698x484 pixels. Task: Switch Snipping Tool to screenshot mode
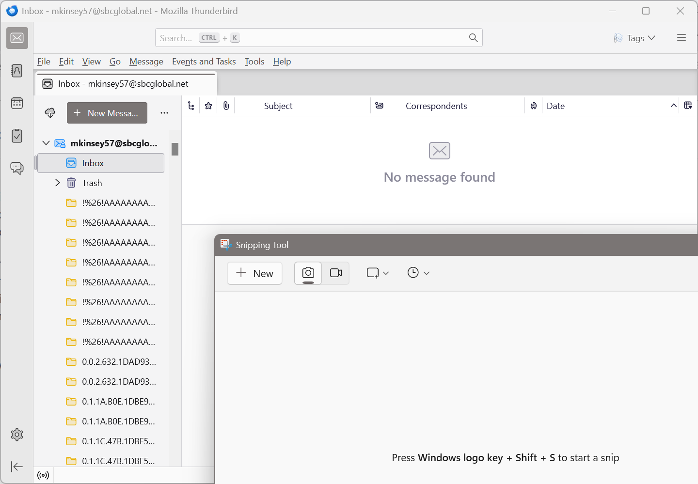click(x=308, y=273)
